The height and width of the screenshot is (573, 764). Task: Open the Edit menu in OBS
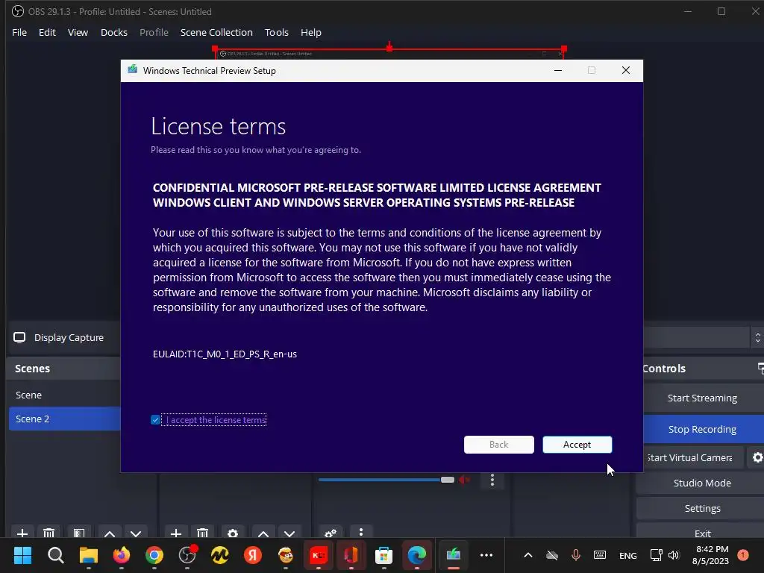[47, 32]
